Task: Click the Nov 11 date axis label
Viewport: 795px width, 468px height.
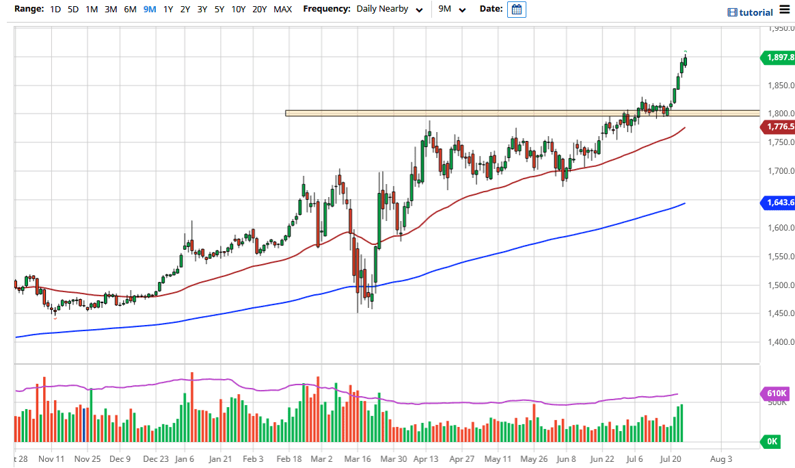Action: coord(51,459)
